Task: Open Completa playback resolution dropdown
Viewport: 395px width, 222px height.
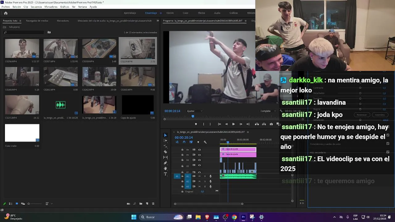Action: click(268, 111)
